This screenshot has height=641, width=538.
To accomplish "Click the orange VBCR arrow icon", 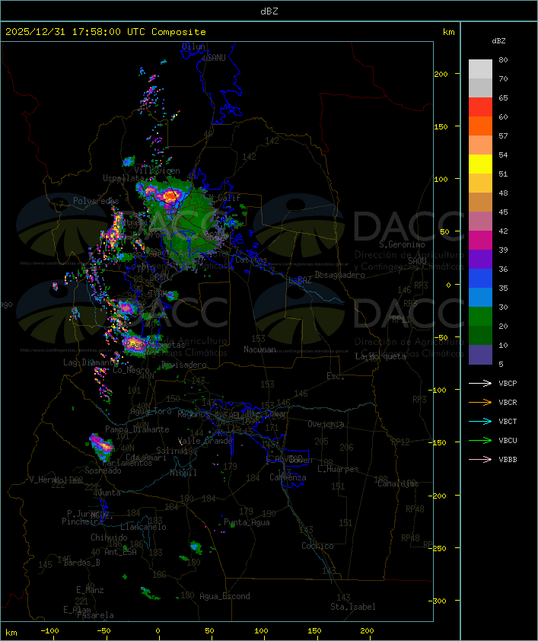I will coord(480,402).
